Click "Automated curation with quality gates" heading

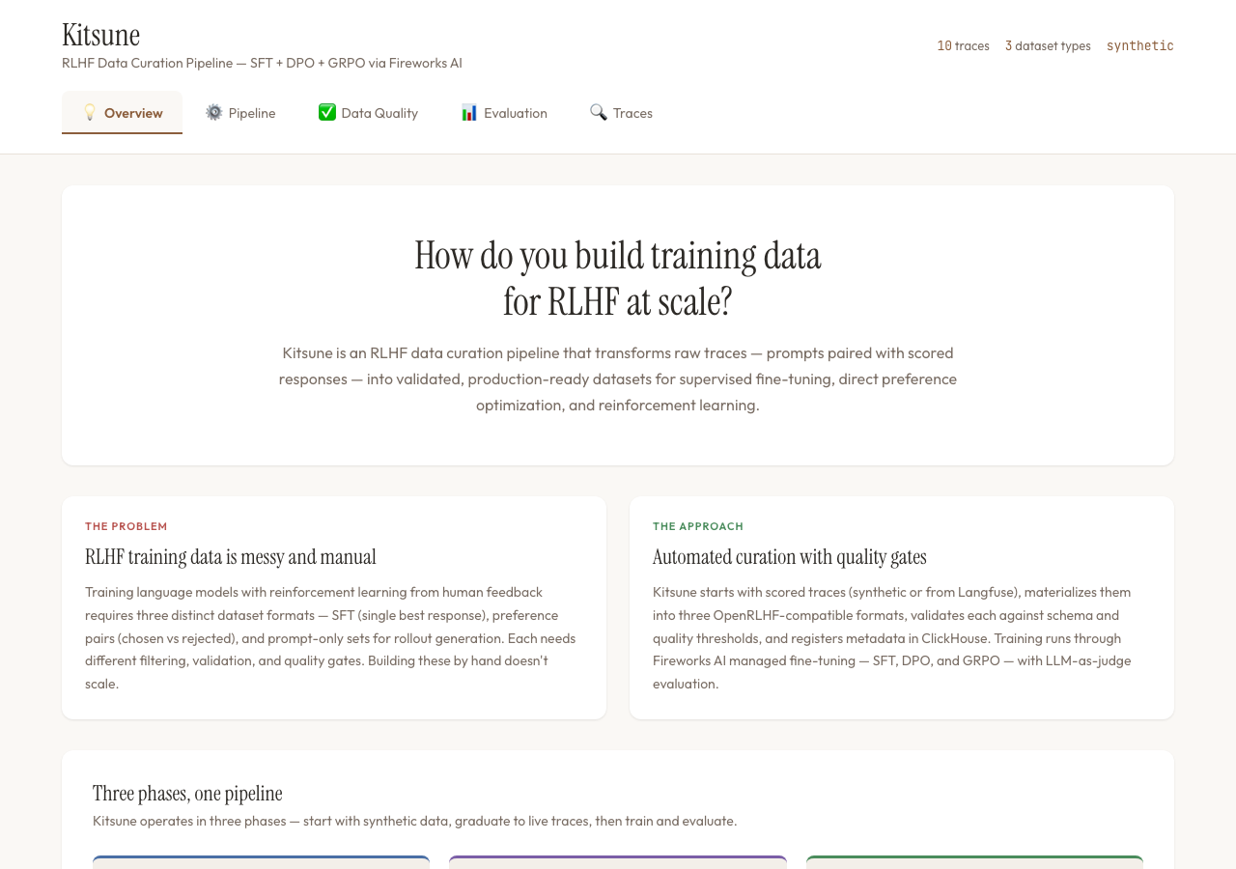pyautogui.click(x=789, y=557)
